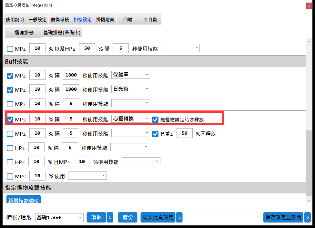Close the settings window
315x228 pixels.
[x=309, y=5]
